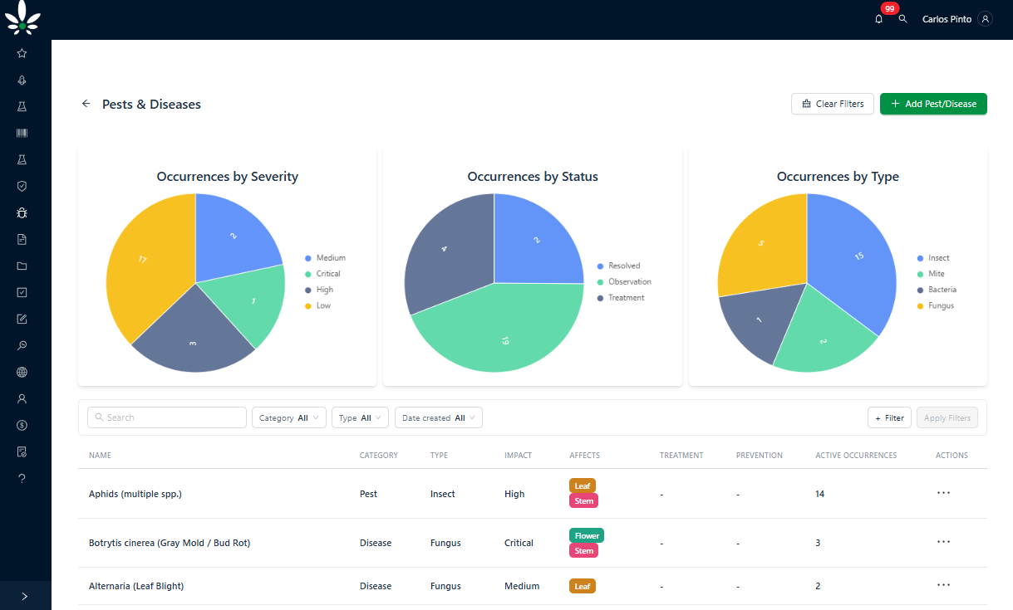
Task: Open the dollar sign icon in sidebar
Action: pos(22,425)
